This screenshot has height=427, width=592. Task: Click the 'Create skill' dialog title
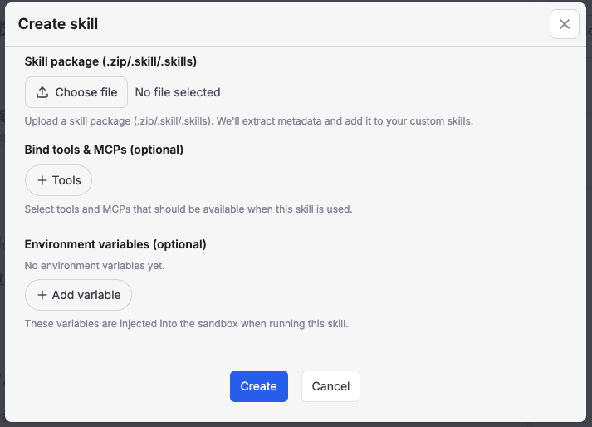[58, 24]
